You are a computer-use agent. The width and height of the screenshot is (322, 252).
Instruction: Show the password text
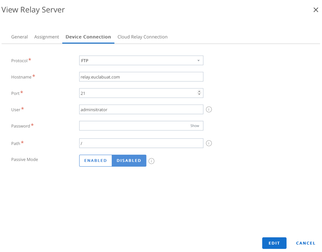tap(195, 126)
